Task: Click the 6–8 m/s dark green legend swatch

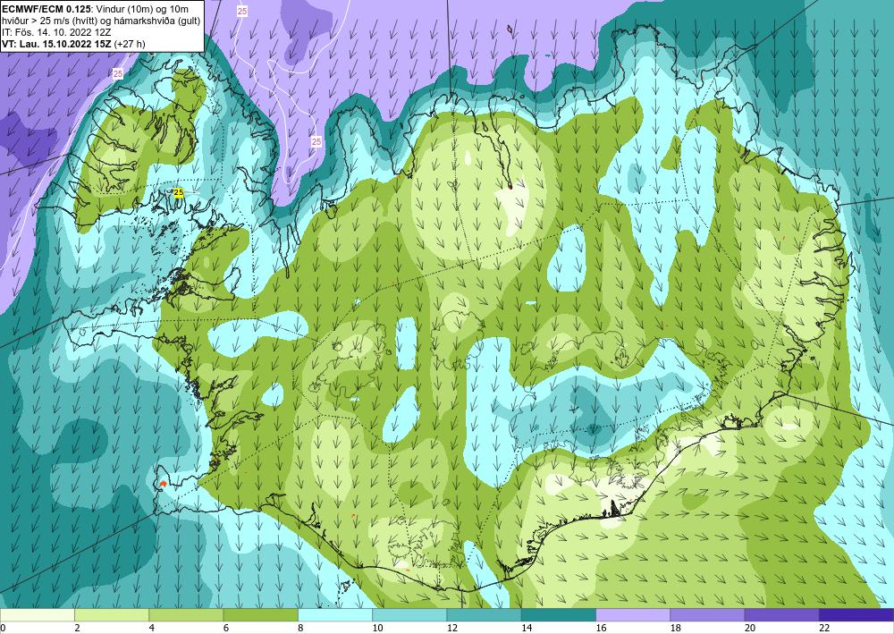Action: [x=260, y=614]
